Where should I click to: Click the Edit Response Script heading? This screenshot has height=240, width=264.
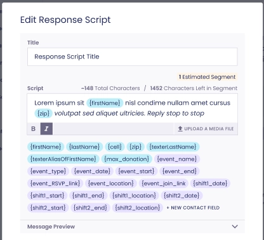[x=65, y=20]
